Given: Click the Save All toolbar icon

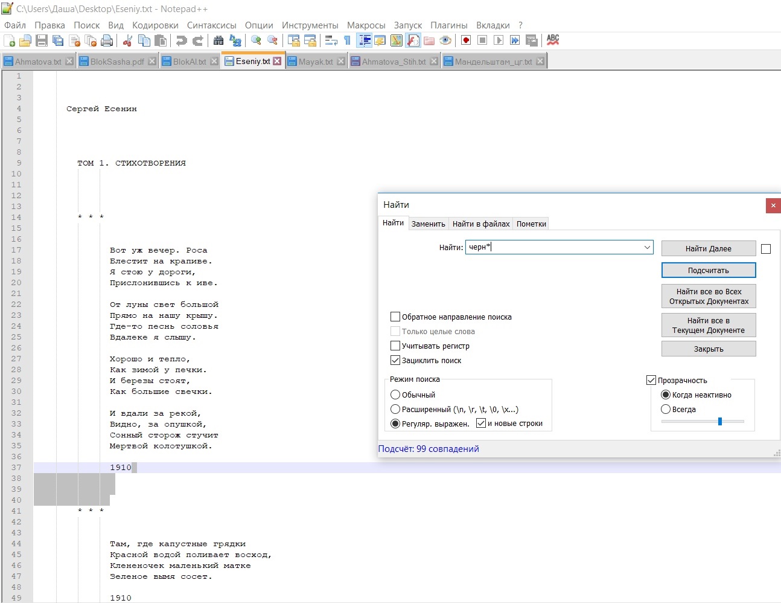Looking at the screenshot, I should [58, 40].
